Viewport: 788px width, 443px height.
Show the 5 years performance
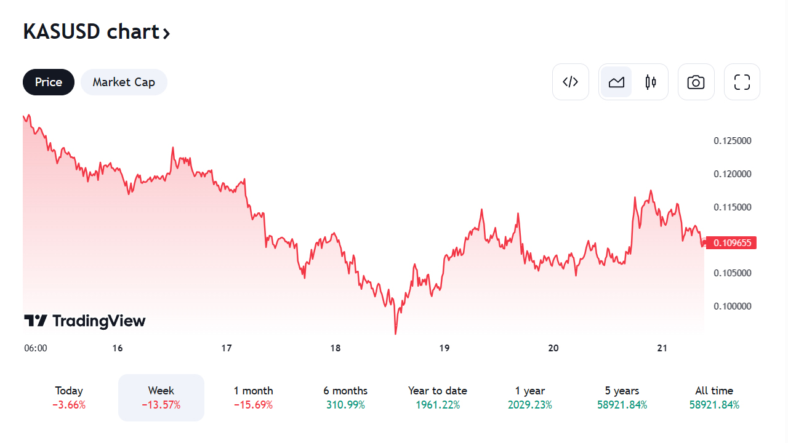pos(622,397)
